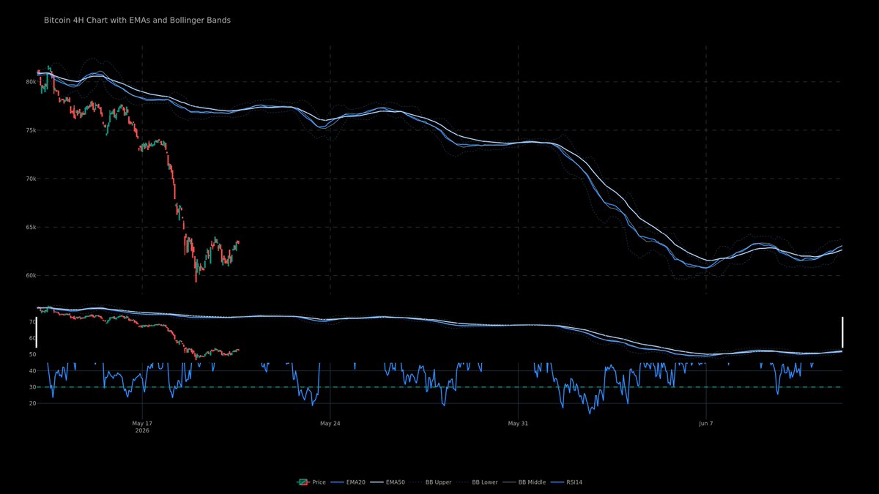Toggle the Price trace in the legend
The height and width of the screenshot is (494, 879).
(311, 482)
